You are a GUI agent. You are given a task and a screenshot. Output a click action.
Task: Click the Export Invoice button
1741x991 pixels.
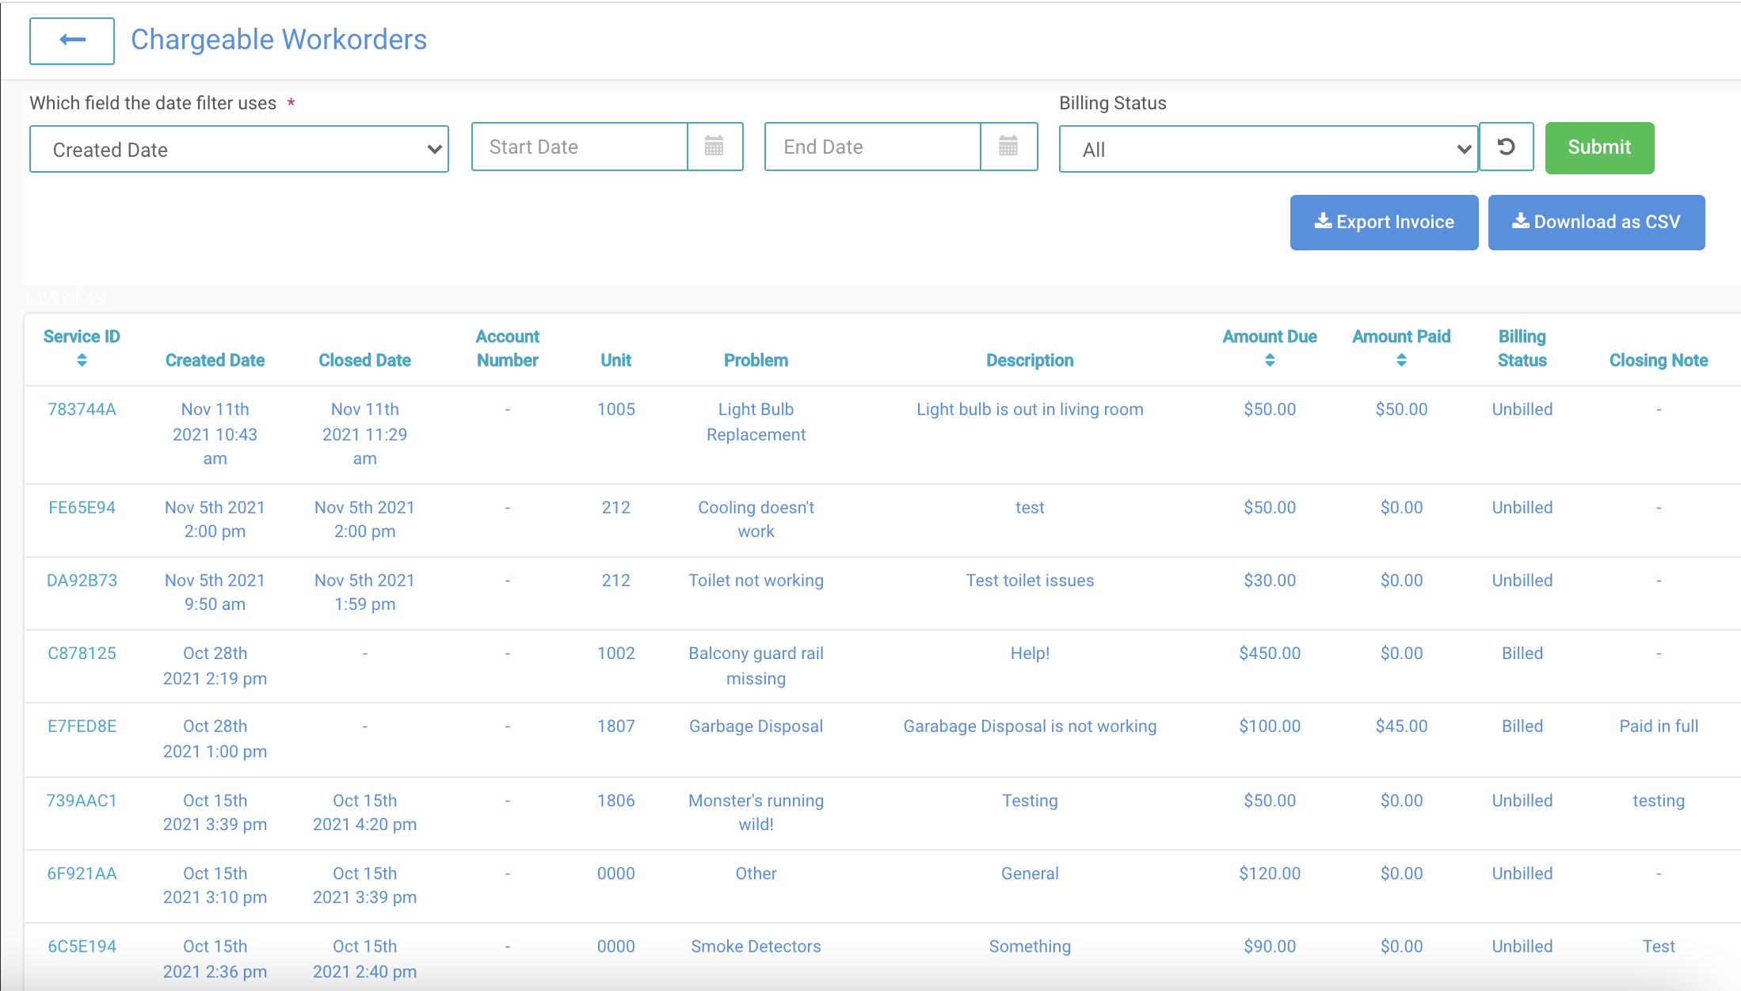click(x=1383, y=223)
